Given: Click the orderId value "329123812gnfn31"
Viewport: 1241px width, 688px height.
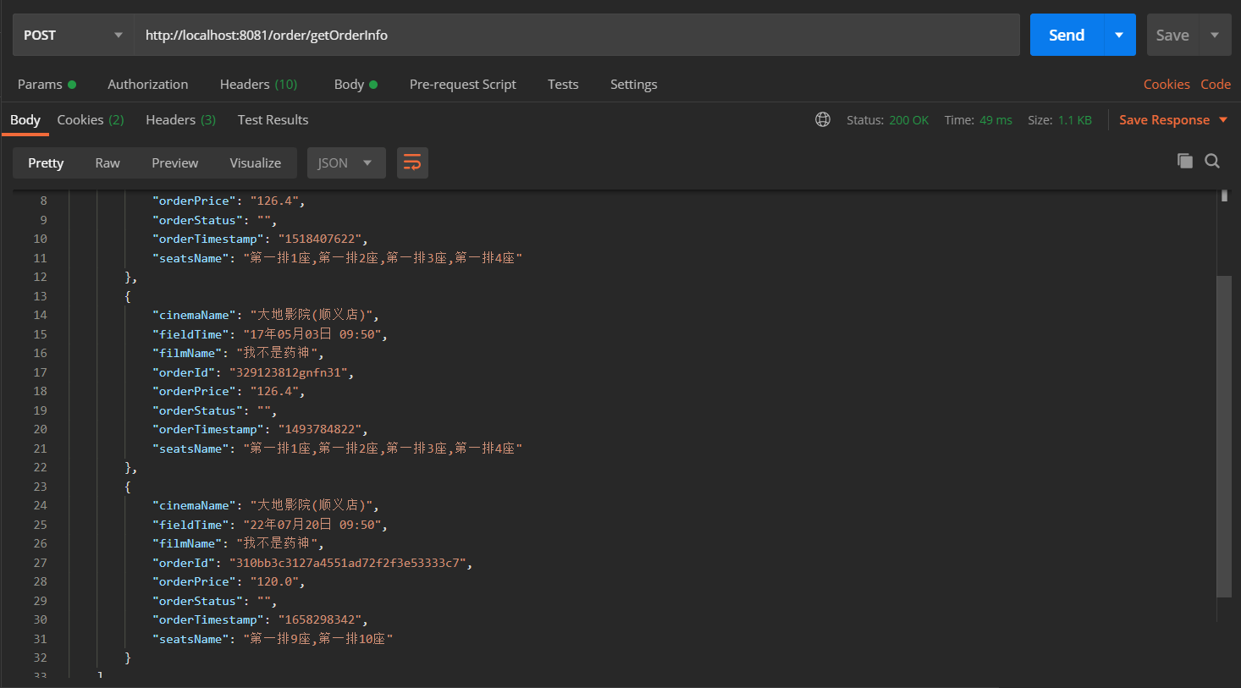Looking at the screenshot, I should 288,372.
